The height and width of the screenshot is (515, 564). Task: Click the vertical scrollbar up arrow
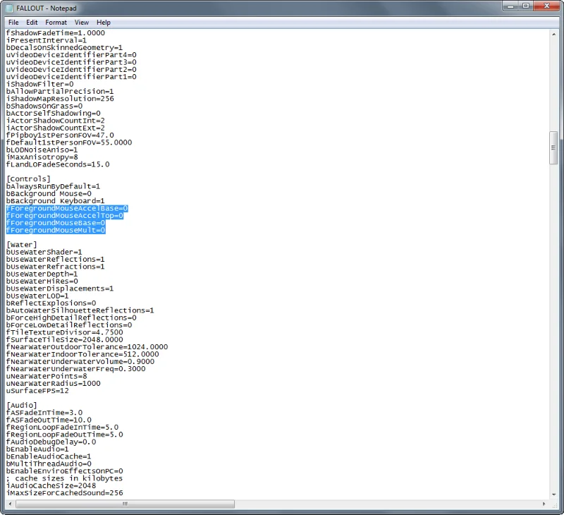coord(553,35)
